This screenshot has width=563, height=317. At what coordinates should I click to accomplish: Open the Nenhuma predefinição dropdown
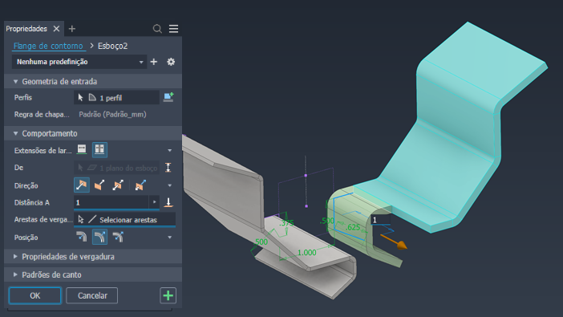79,62
